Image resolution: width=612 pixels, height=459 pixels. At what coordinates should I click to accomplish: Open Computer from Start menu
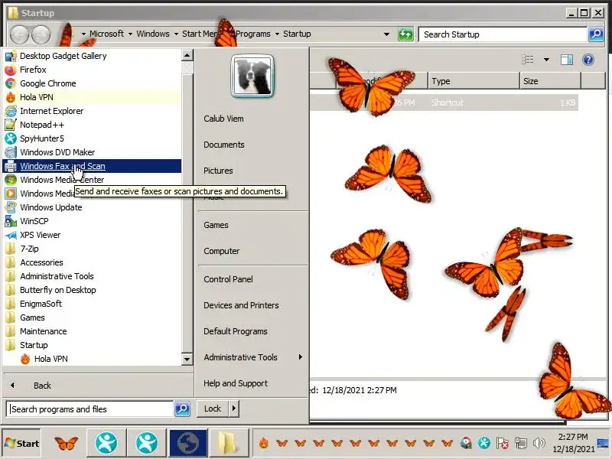coord(221,251)
